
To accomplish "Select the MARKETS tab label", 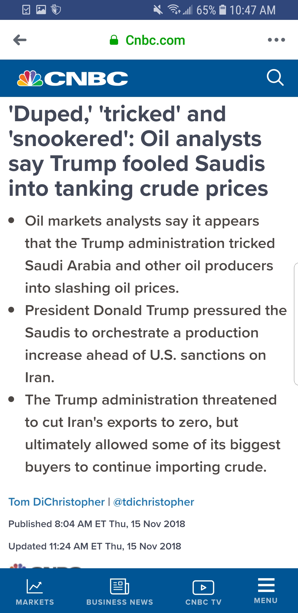I will click(35, 602).
